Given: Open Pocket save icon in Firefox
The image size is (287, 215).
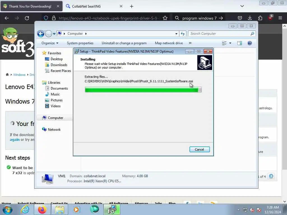Looking at the screenshot, I should pyautogui.click(x=240, y=18).
